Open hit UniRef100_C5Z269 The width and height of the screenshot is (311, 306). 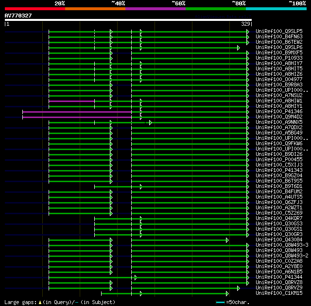(279, 213)
